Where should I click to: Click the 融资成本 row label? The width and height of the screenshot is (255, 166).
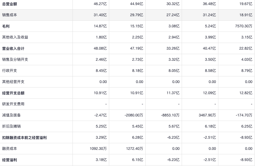click(10, 149)
